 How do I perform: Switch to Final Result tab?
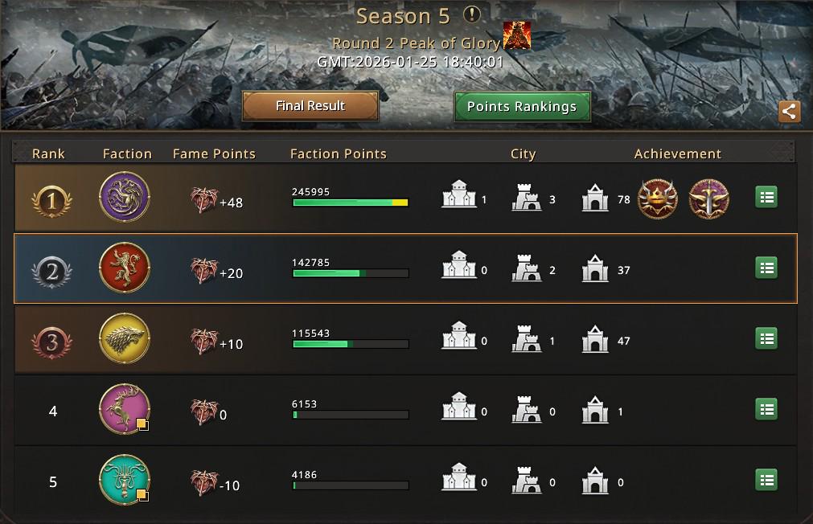(310, 106)
